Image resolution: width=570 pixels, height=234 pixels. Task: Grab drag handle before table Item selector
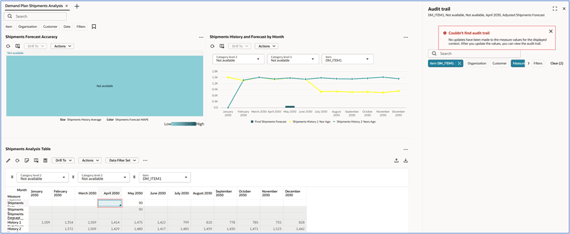[x=135, y=177]
